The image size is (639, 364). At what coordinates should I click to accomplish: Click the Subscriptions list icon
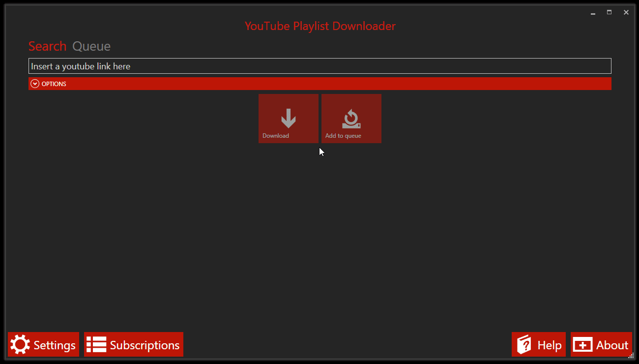tap(96, 344)
